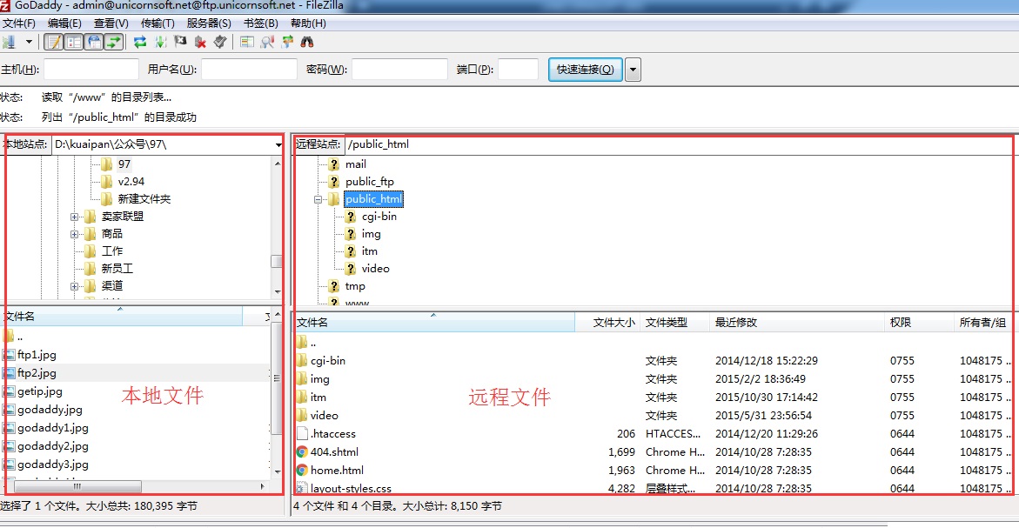Click the reconnect to last server icon
The height and width of the screenshot is (528, 1019).
coord(220,42)
